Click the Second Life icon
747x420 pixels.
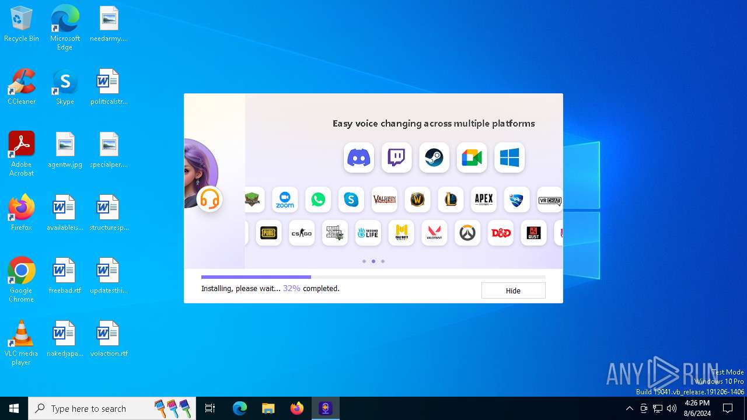(368, 233)
